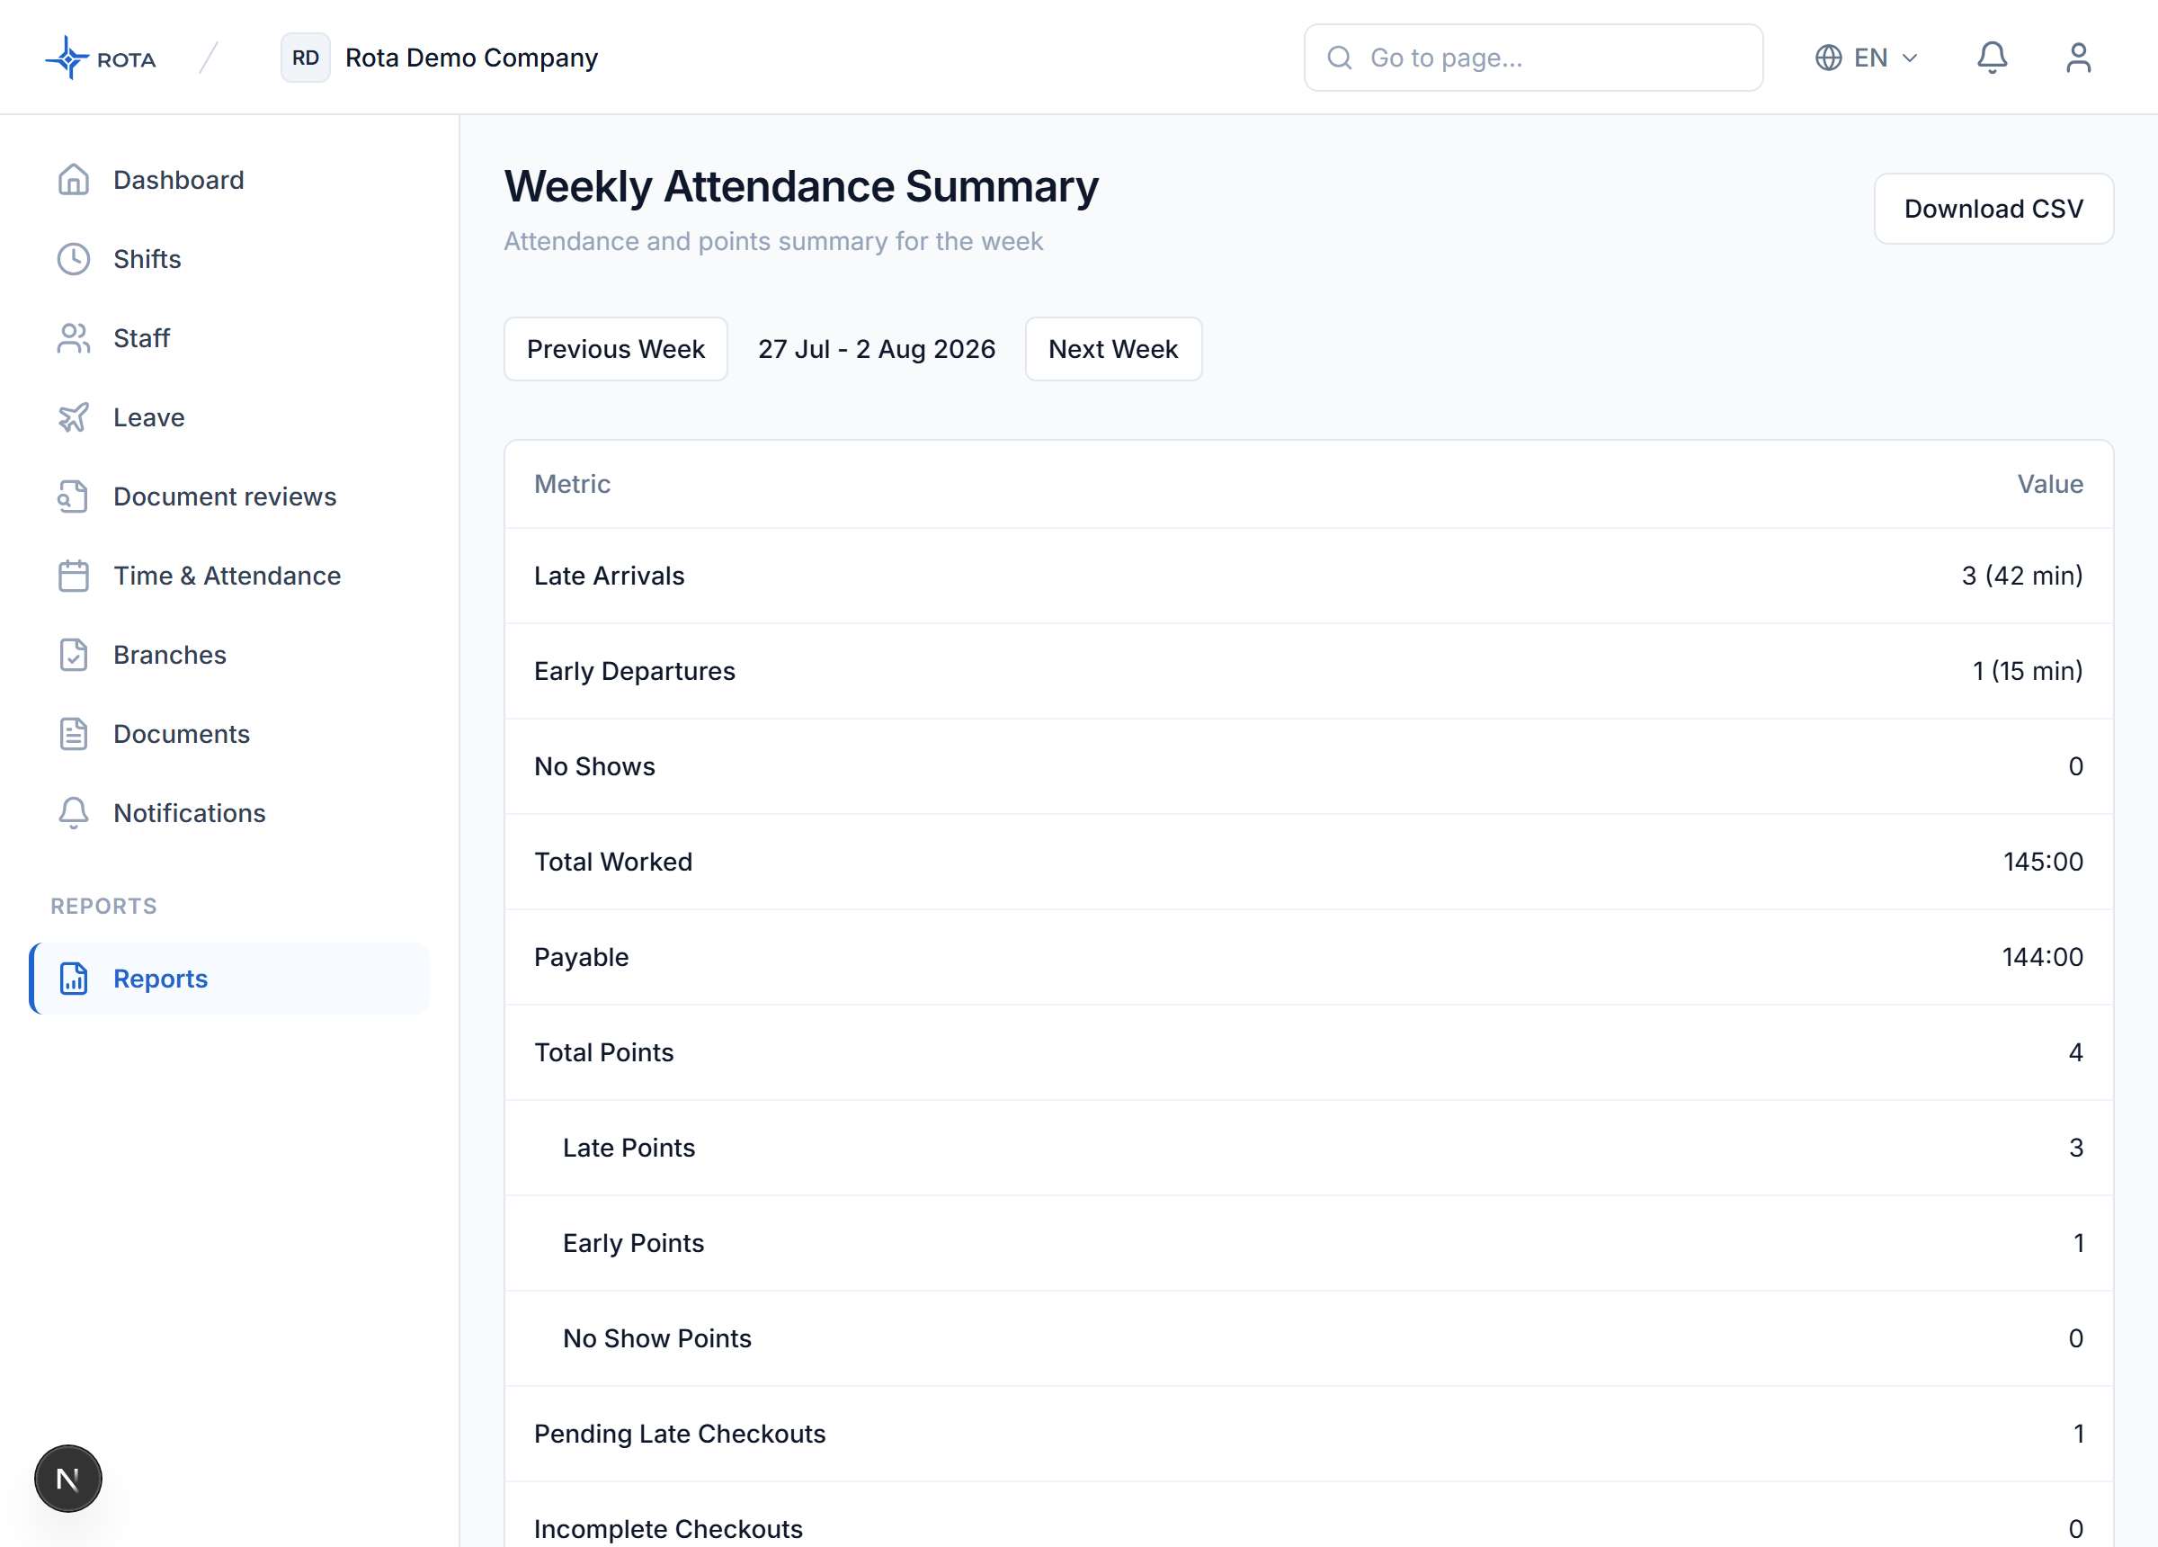This screenshot has height=1547, width=2158.
Task: Expand the EN language dropdown chevron
Action: tap(1909, 58)
